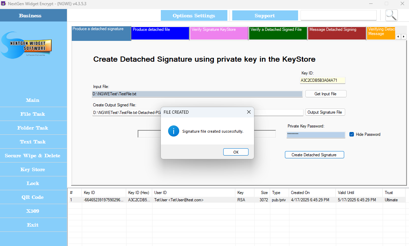Switch to the Produce a detached signature tab
This screenshot has height=246, width=409.
tap(101, 33)
